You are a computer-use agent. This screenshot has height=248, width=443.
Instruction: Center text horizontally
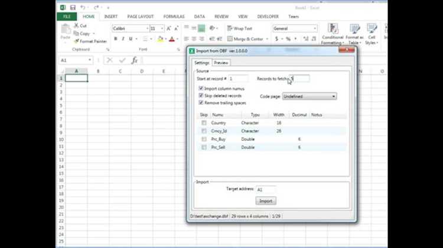[194, 39]
